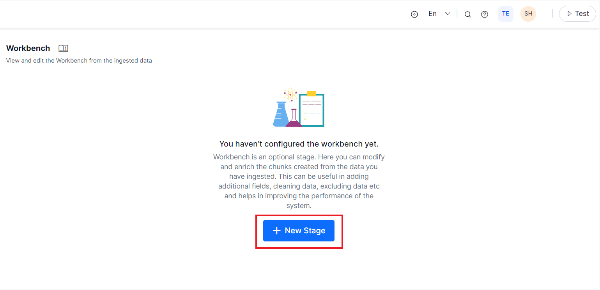Click the "View and edit the Workbench" subtitle
Image resolution: width=600 pixels, height=290 pixels.
point(79,61)
